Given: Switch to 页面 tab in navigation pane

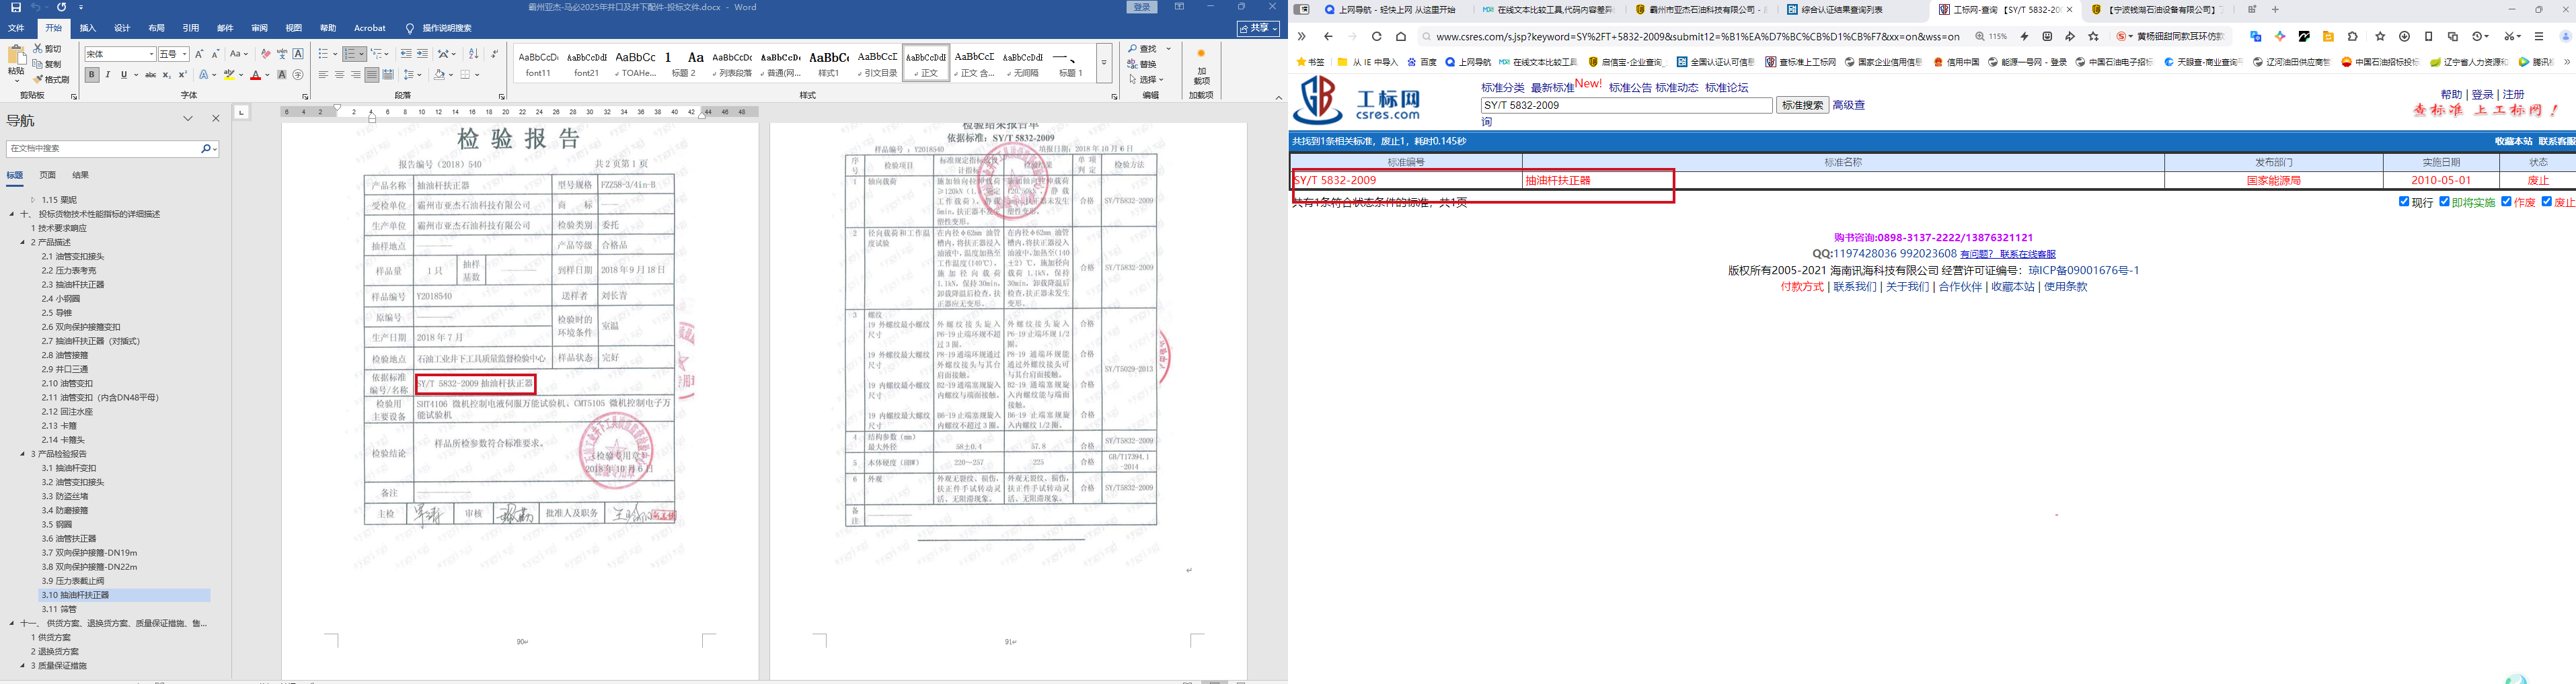Looking at the screenshot, I should (47, 175).
